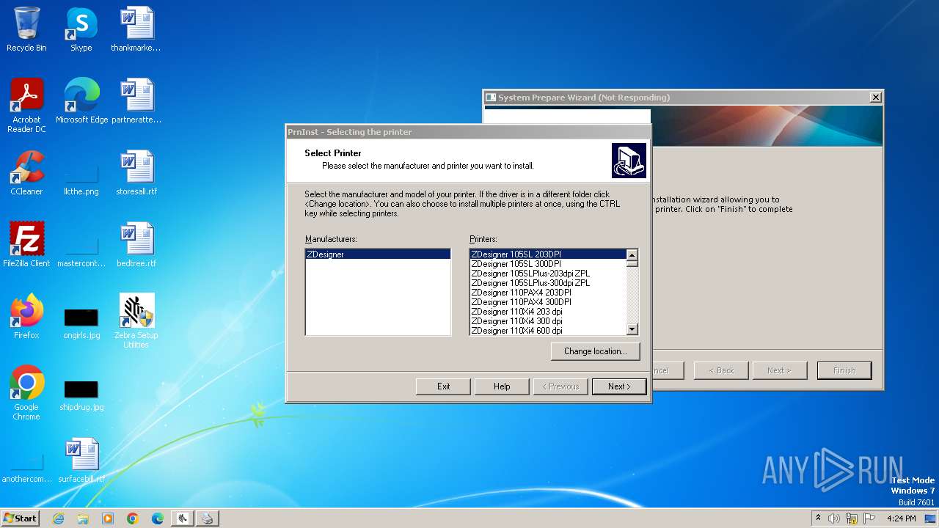Select anothercom... desktop file

(26, 469)
